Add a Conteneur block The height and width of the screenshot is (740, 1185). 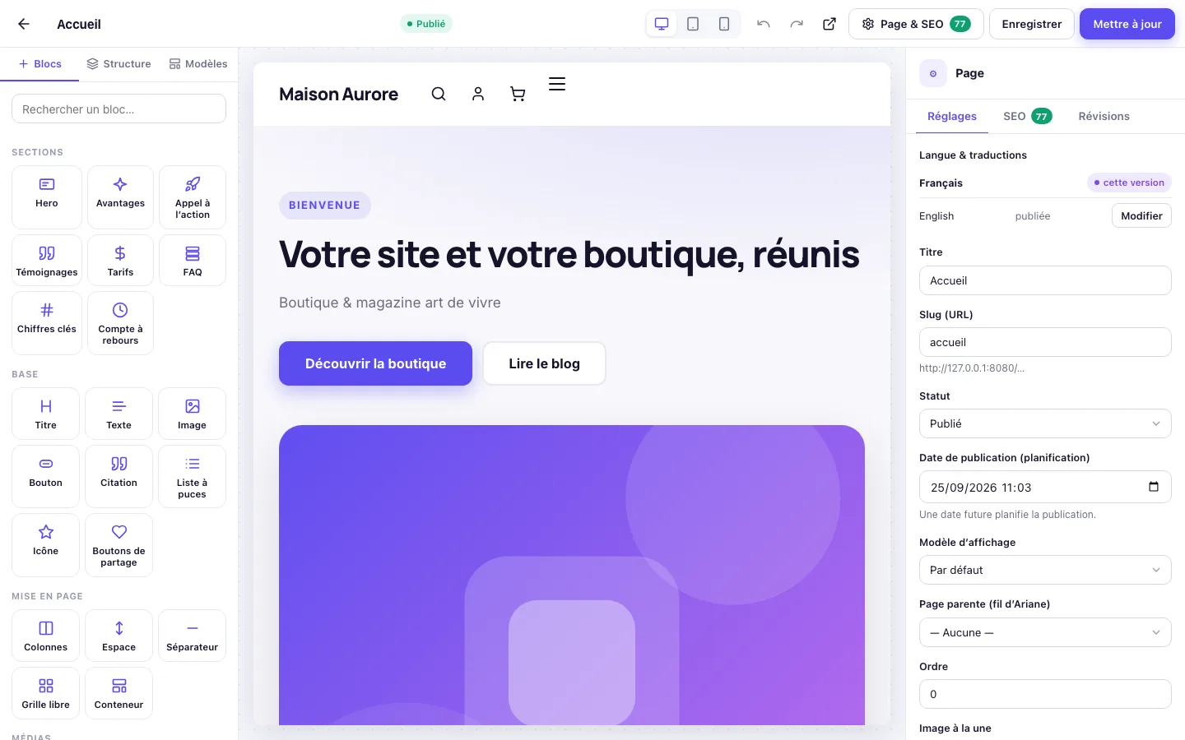click(x=119, y=693)
